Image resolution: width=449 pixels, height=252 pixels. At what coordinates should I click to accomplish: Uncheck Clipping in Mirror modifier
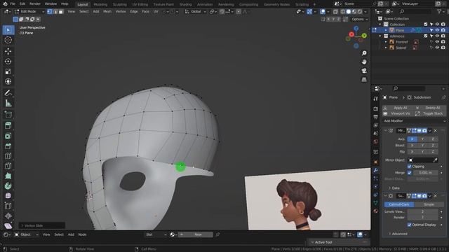point(409,167)
